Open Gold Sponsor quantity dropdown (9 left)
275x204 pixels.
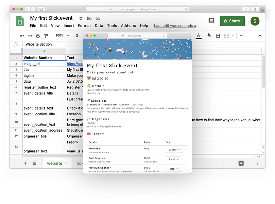coord(173,159)
